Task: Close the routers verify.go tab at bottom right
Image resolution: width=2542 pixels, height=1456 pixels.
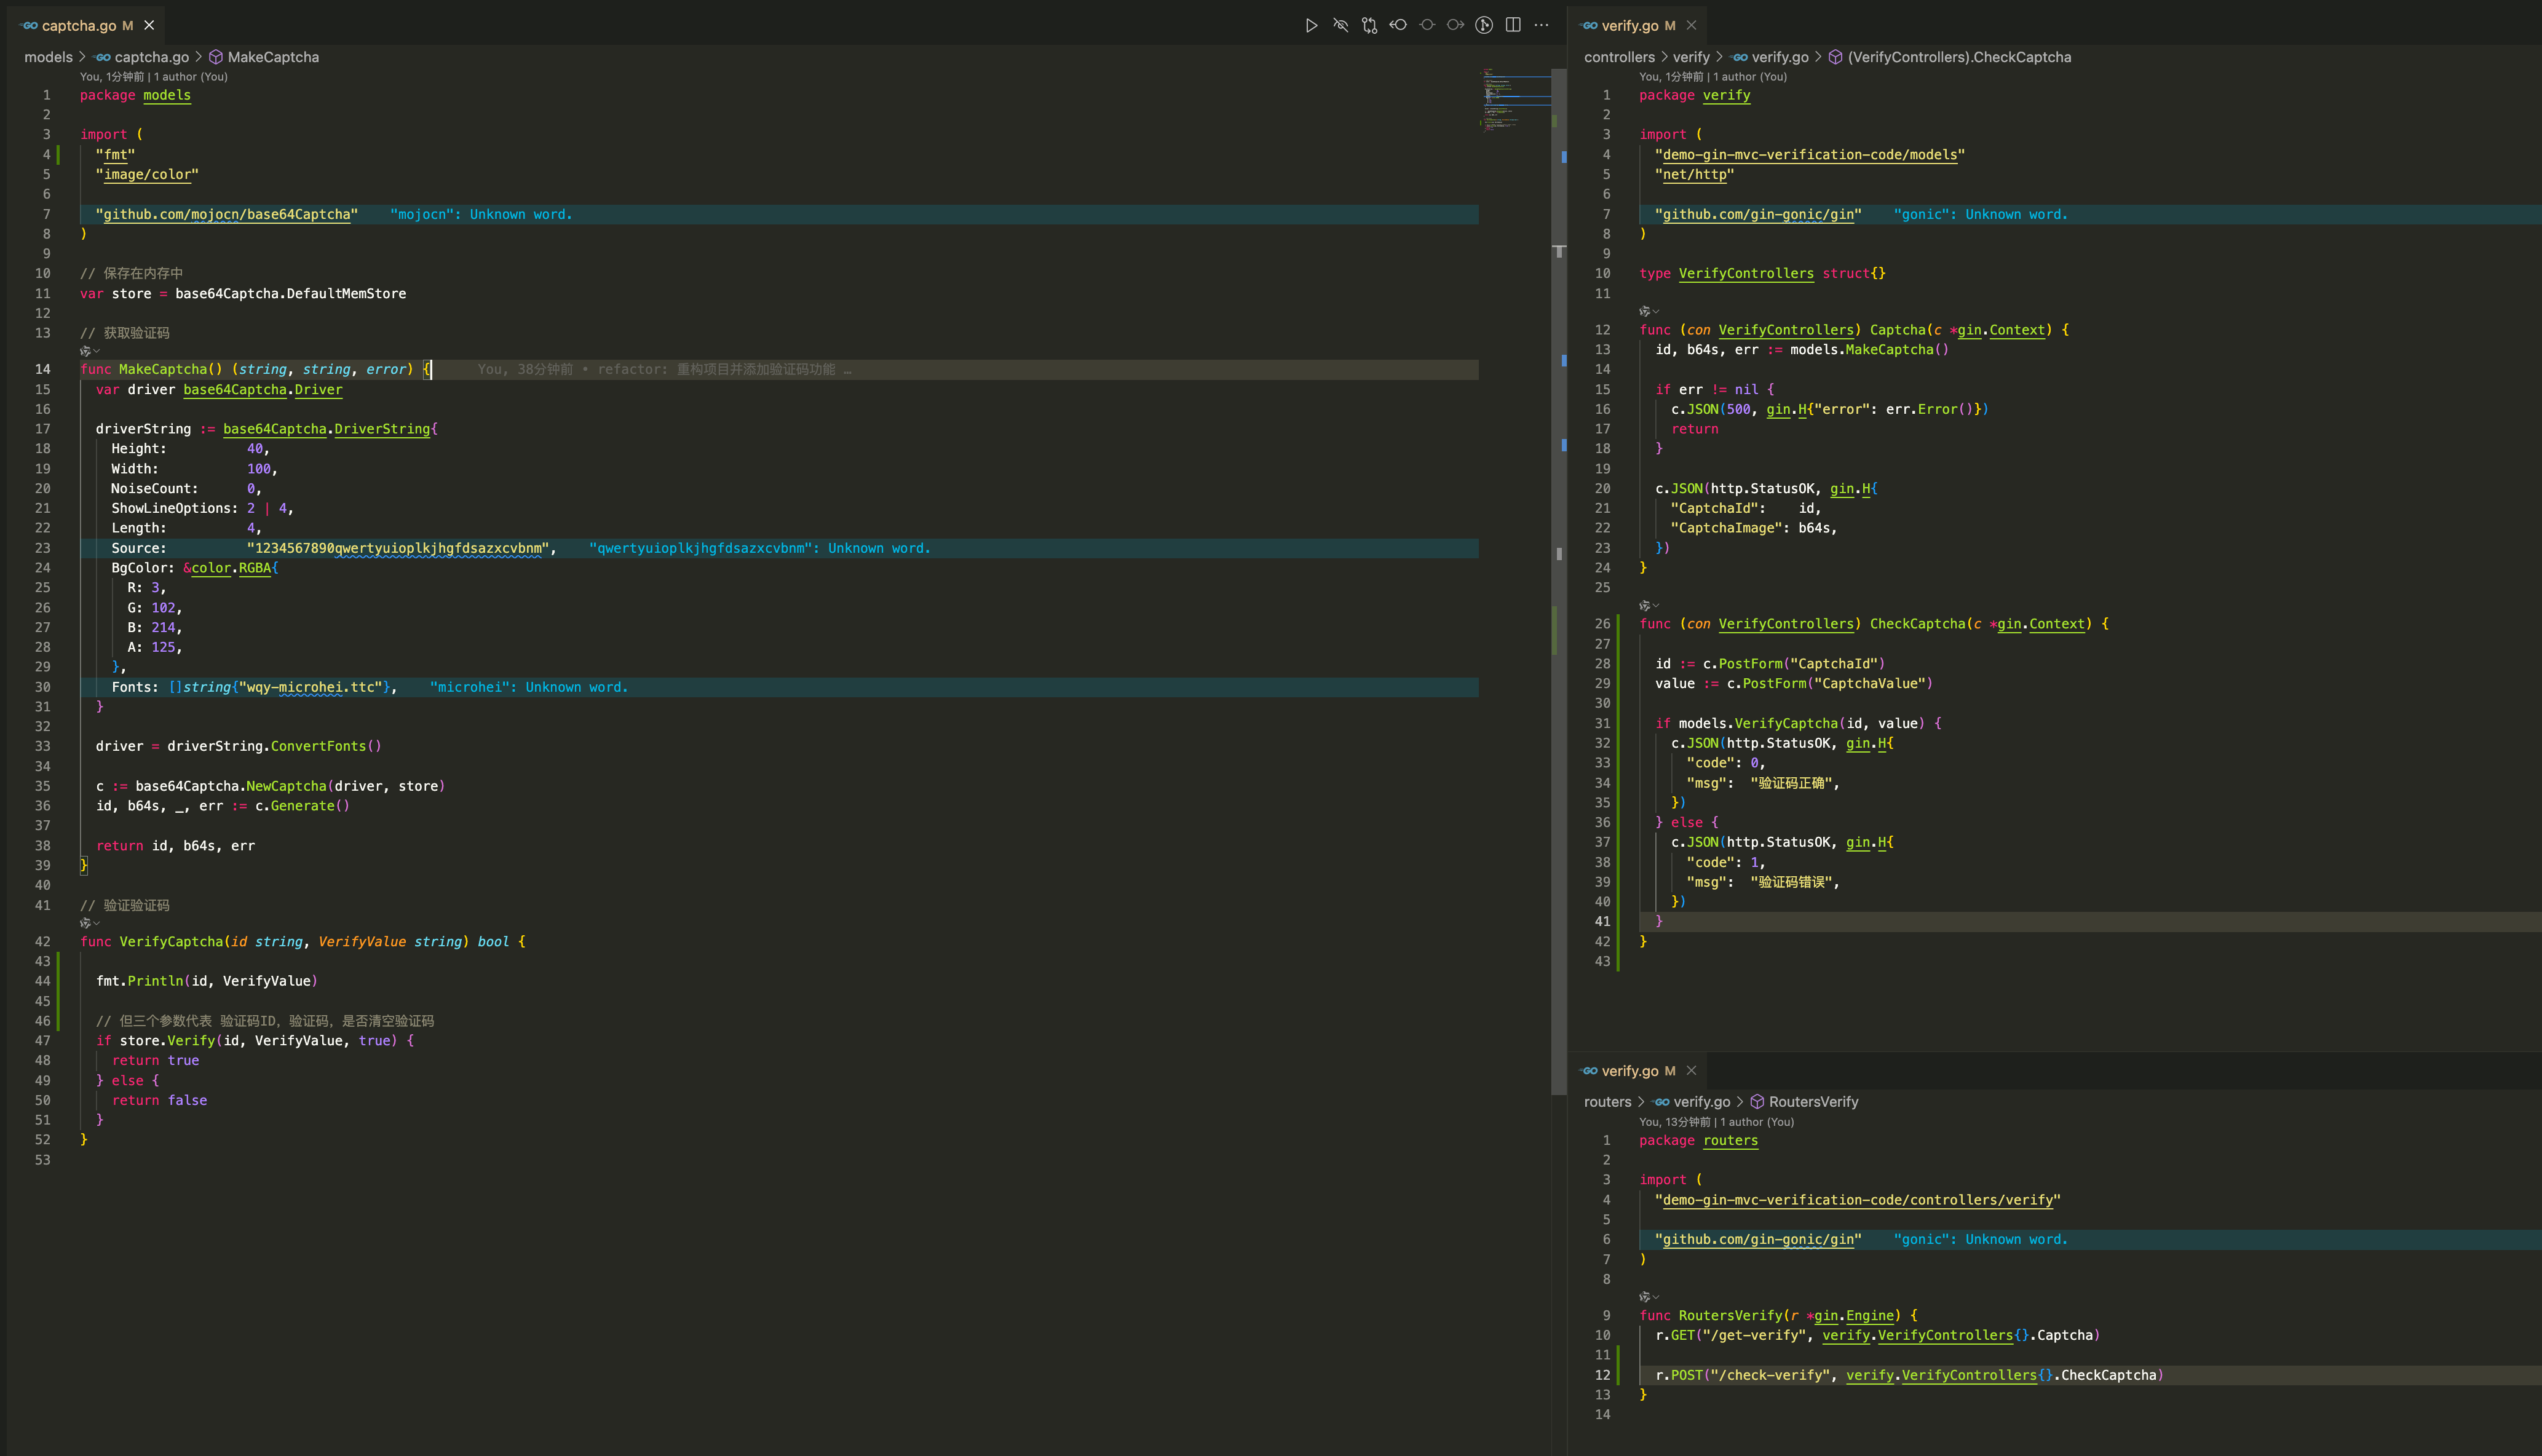Action: pyautogui.click(x=1691, y=1071)
